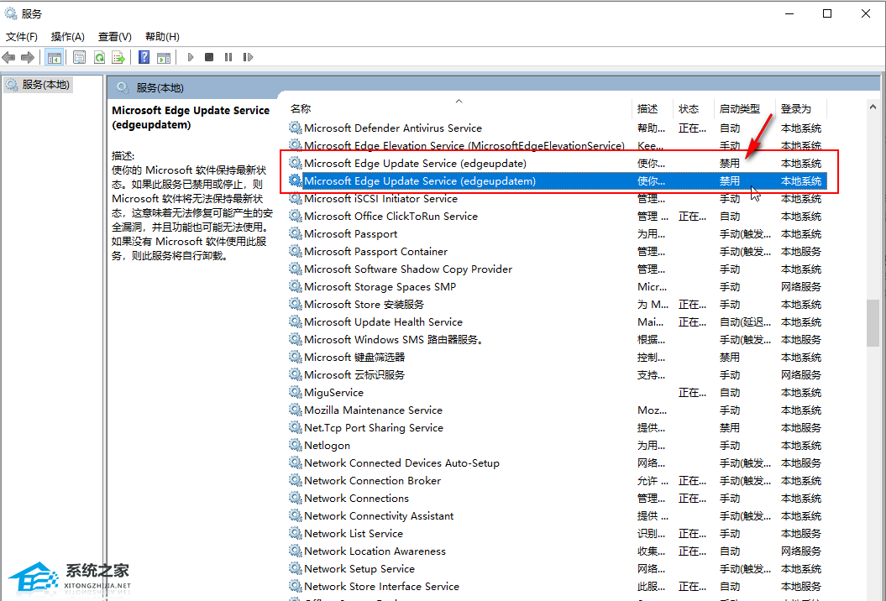
Task: Click the Microsoft Edge Update Service (edgeupdatem) heading
Action: coord(191,118)
